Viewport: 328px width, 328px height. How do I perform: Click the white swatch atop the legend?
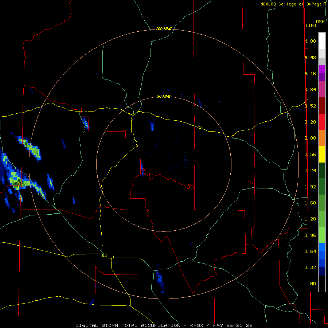322,40
